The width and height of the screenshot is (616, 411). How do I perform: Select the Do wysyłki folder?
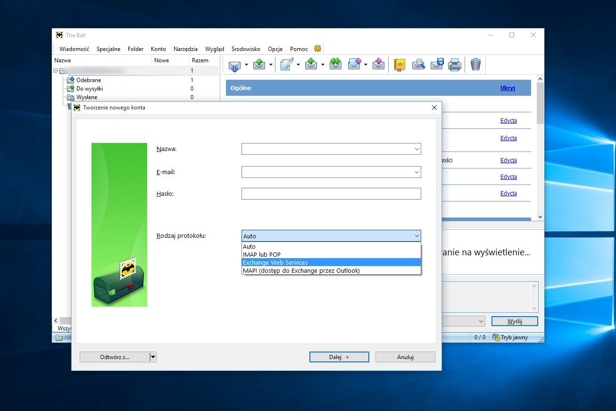coord(90,89)
